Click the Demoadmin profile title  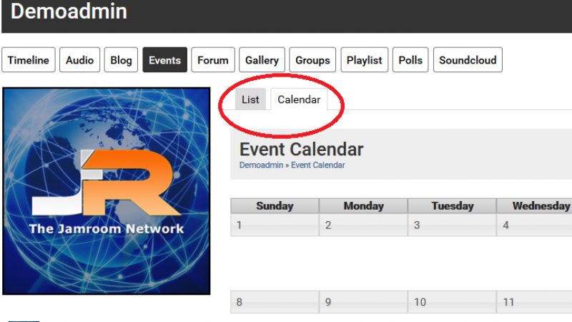tap(69, 11)
